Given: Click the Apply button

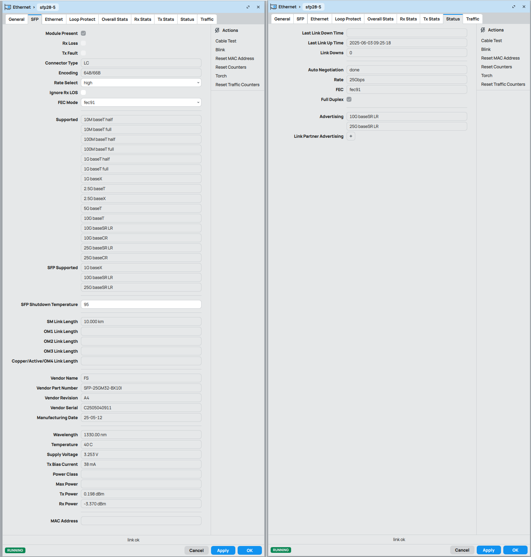Looking at the screenshot, I should tap(223, 550).
